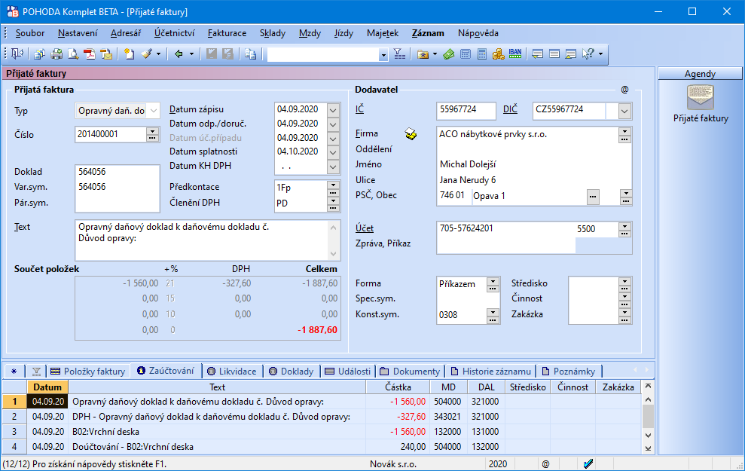Click the IČ input field
This screenshot has width=745, height=471.
pos(466,112)
